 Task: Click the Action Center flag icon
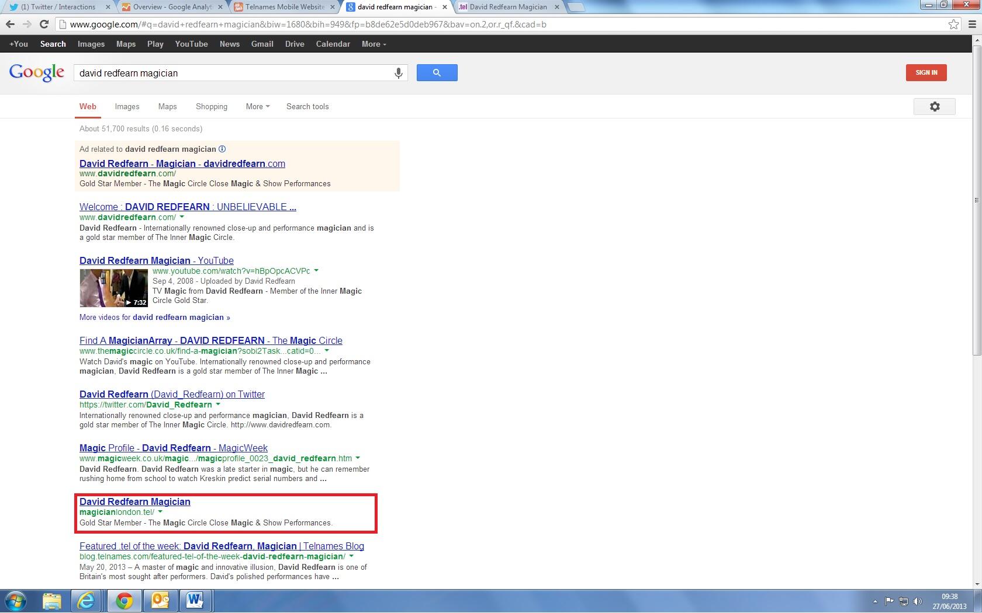point(889,601)
